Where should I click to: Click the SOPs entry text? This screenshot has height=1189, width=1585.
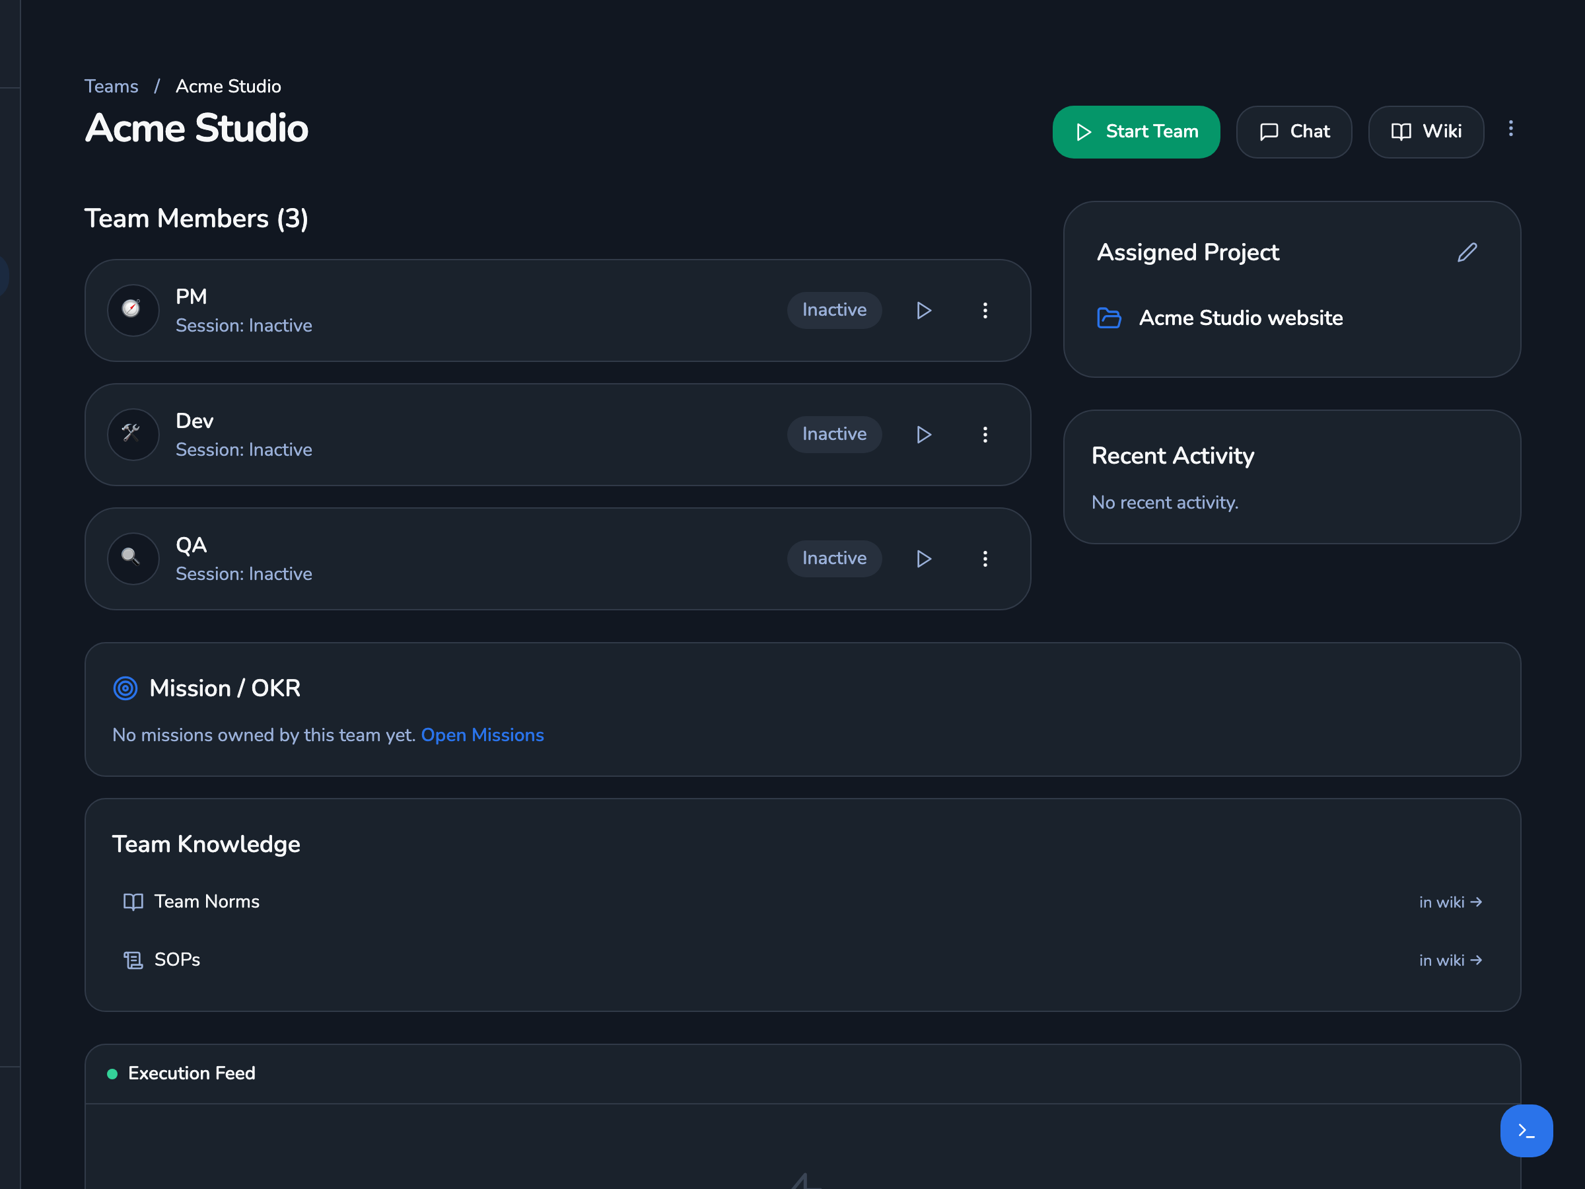tap(177, 960)
